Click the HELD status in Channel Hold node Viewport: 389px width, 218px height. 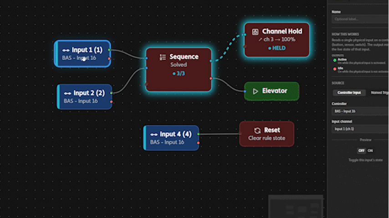pos(277,48)
